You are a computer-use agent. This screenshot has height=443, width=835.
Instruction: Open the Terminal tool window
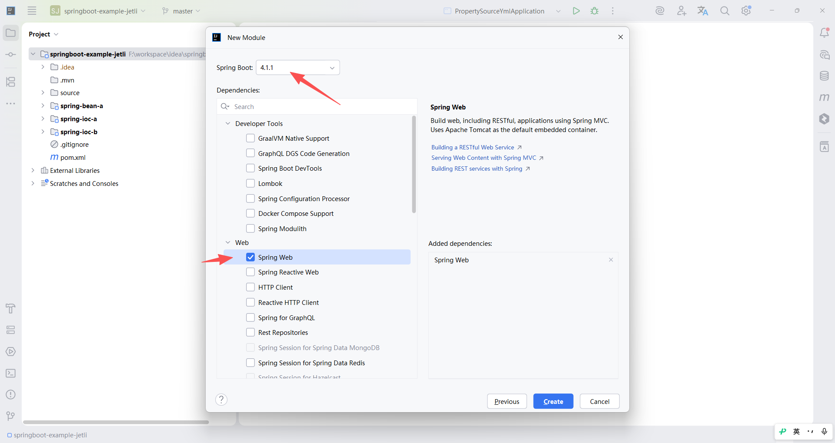pos(11,373)
